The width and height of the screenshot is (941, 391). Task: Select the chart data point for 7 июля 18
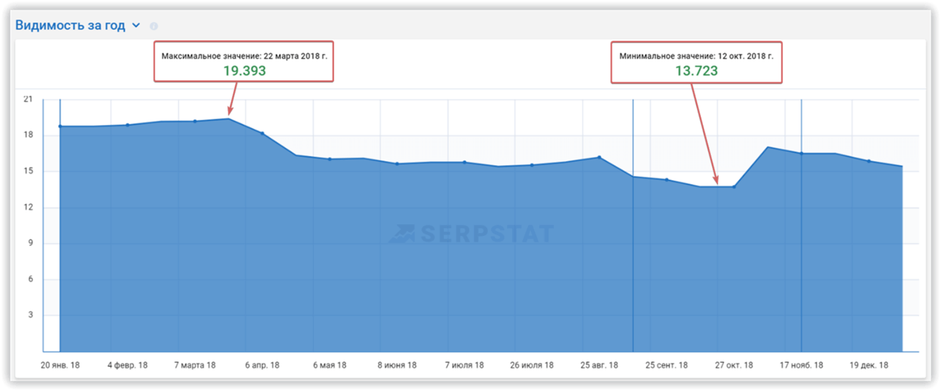tap(464, 162)
